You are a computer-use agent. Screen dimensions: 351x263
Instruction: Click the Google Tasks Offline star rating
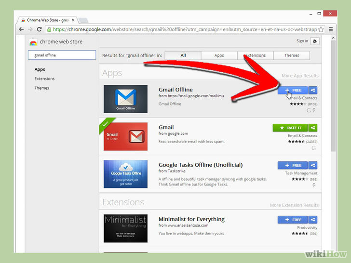click(300, 179)
